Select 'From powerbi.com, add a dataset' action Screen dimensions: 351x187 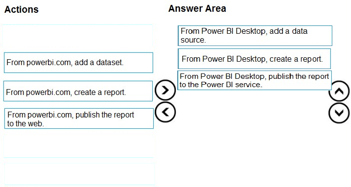[79, 63]
